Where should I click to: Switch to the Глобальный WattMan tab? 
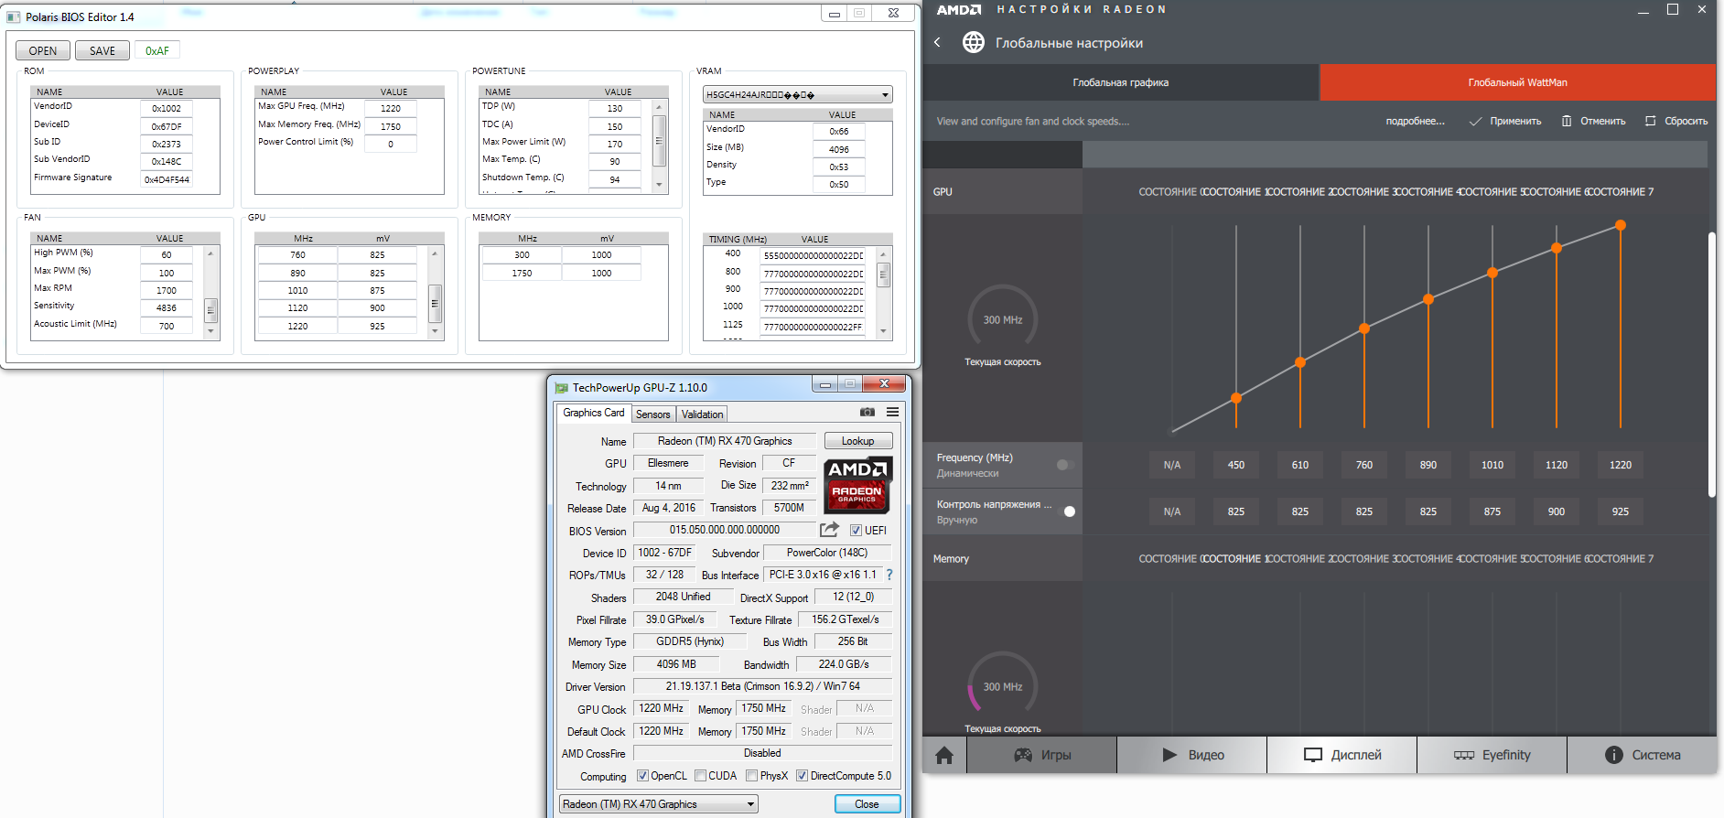[1518, 82]
